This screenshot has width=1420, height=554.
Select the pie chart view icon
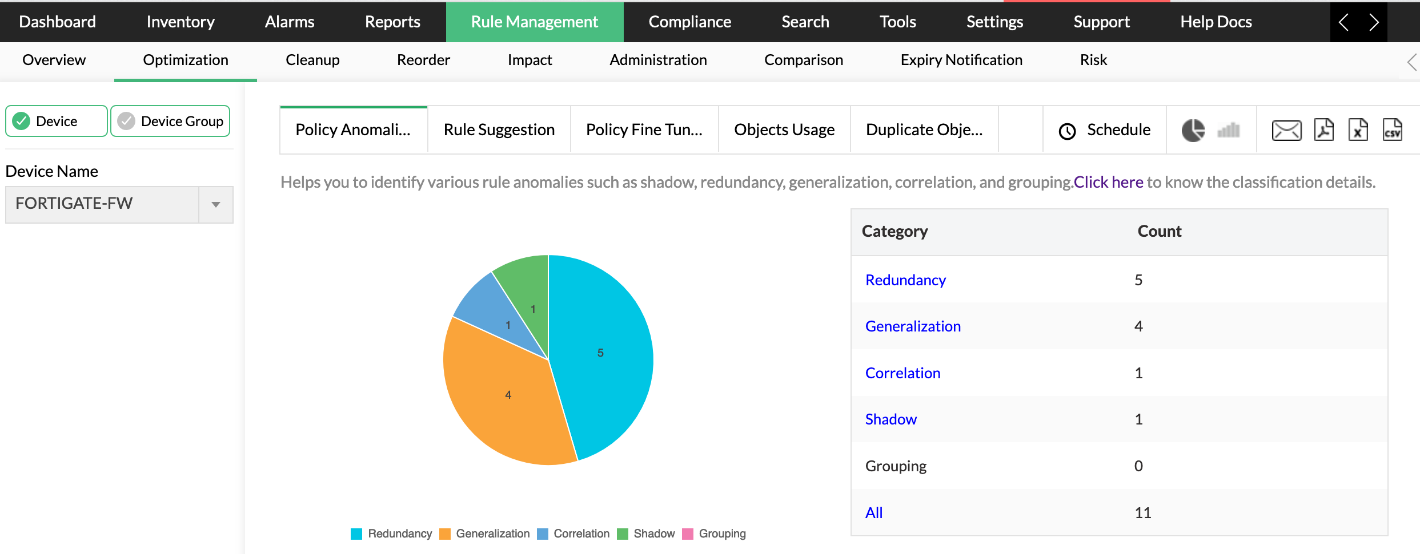point(1194,130)
